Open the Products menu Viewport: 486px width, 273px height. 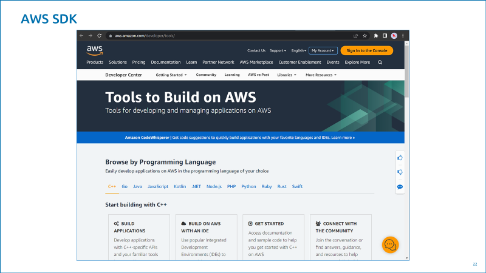click(x=95, y=62)
